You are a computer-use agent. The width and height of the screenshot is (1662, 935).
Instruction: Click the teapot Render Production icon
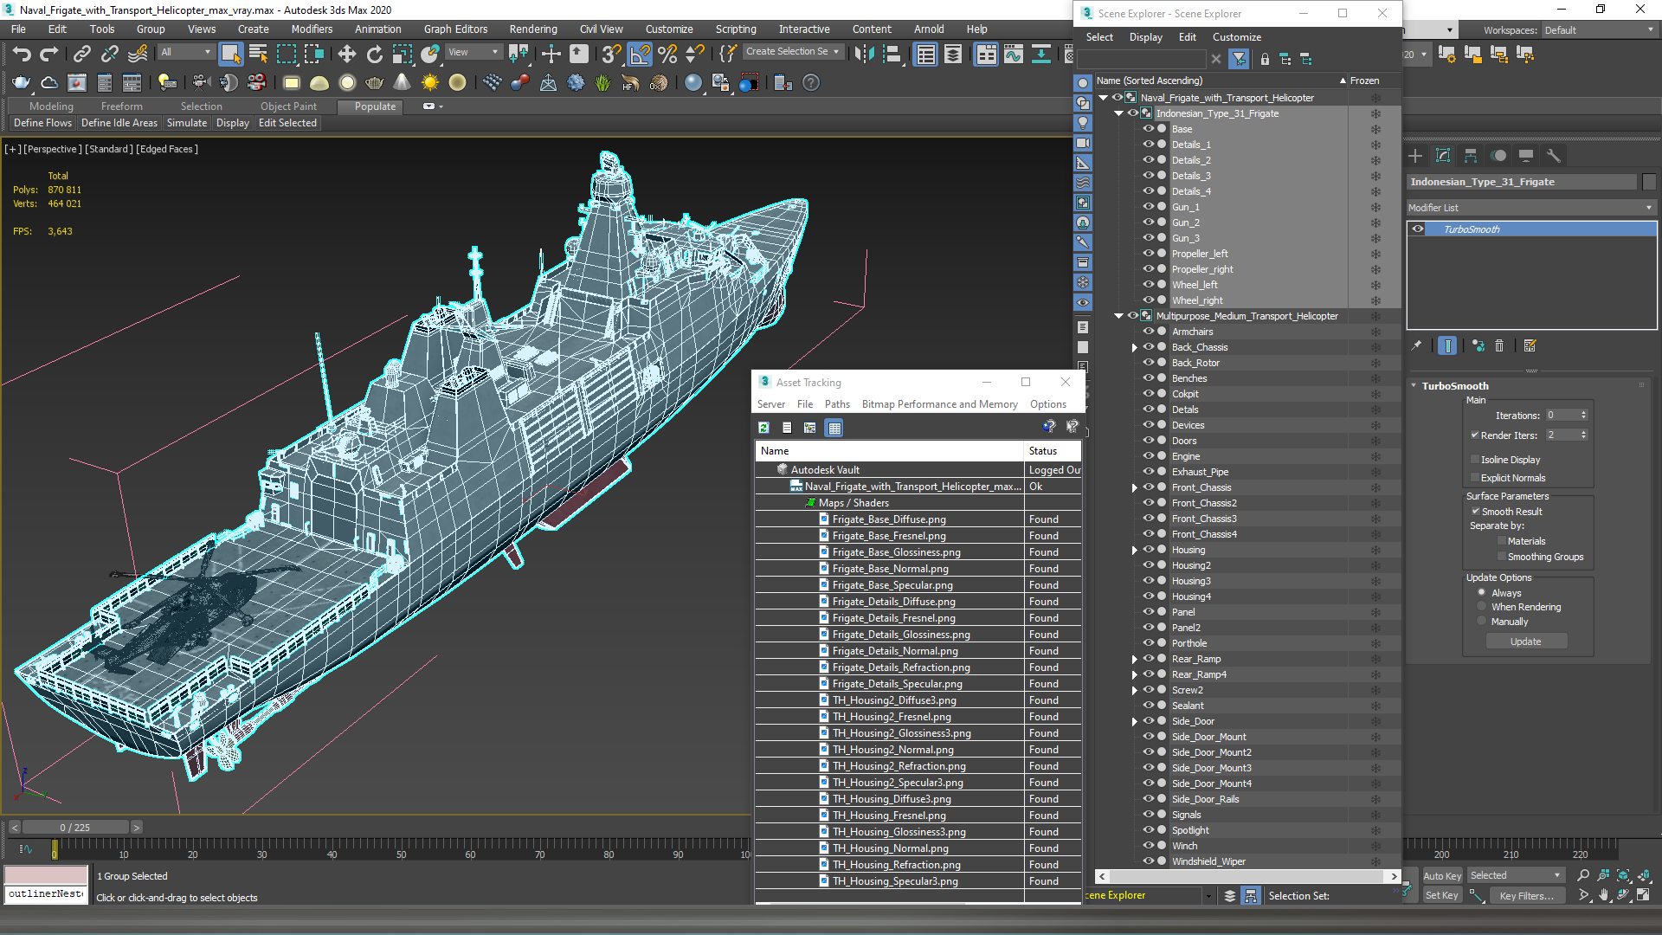coord(21,83)
